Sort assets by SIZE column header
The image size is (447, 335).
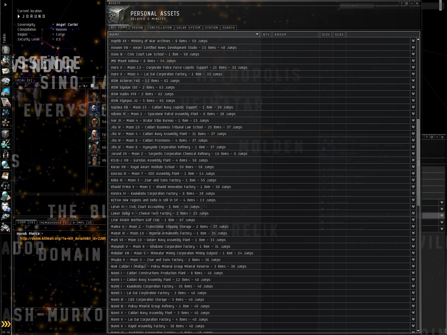pos(326,35)
